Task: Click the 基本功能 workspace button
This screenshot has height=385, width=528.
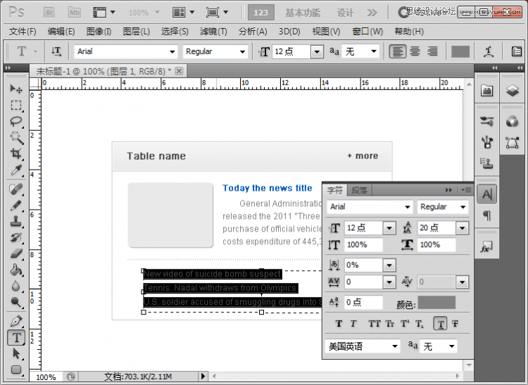Action: point(303,13)
